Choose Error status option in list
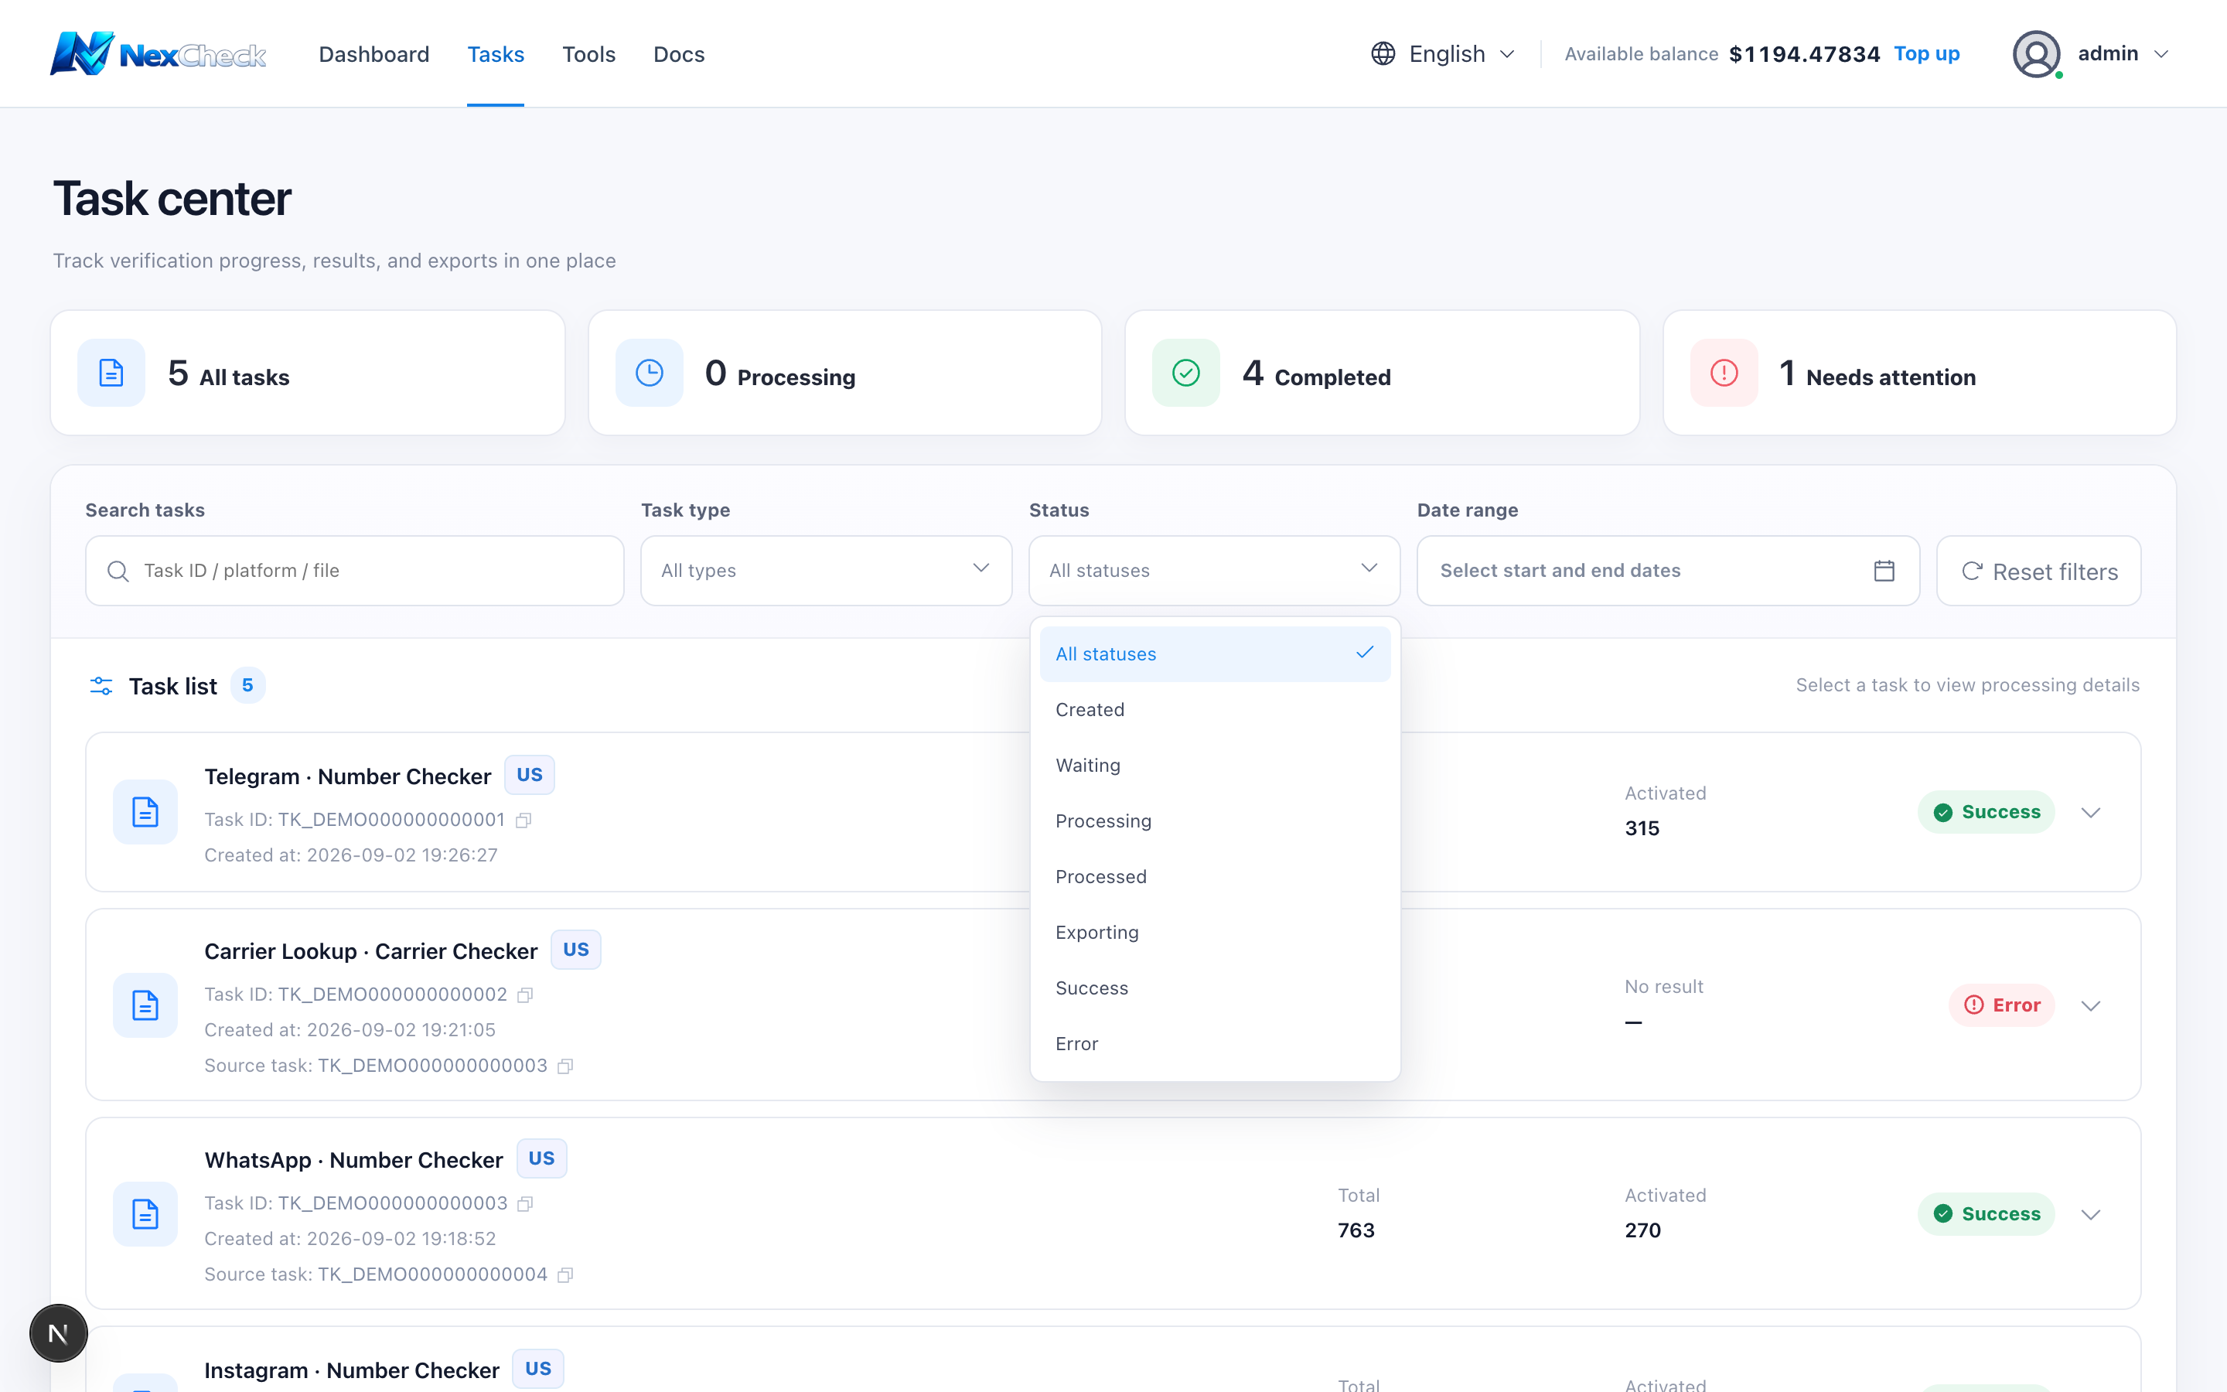This screenshot has width=2227, height=1392. [1215, 1044]
